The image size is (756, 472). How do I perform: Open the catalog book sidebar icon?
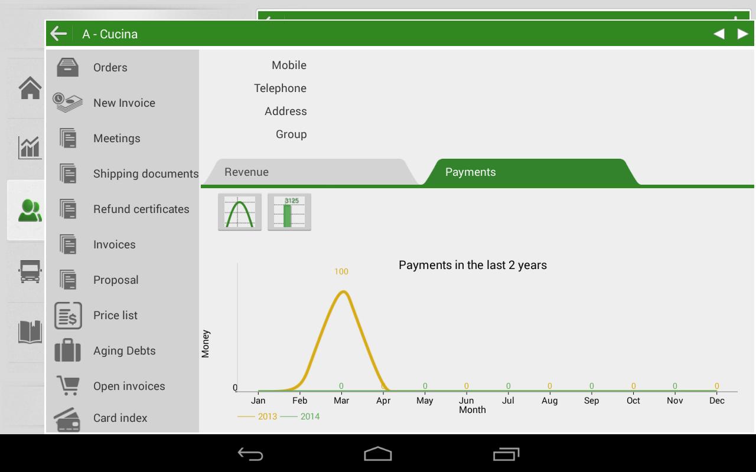(x=30, y=332)
